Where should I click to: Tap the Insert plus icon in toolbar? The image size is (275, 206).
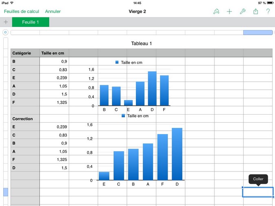click(229, 11)
